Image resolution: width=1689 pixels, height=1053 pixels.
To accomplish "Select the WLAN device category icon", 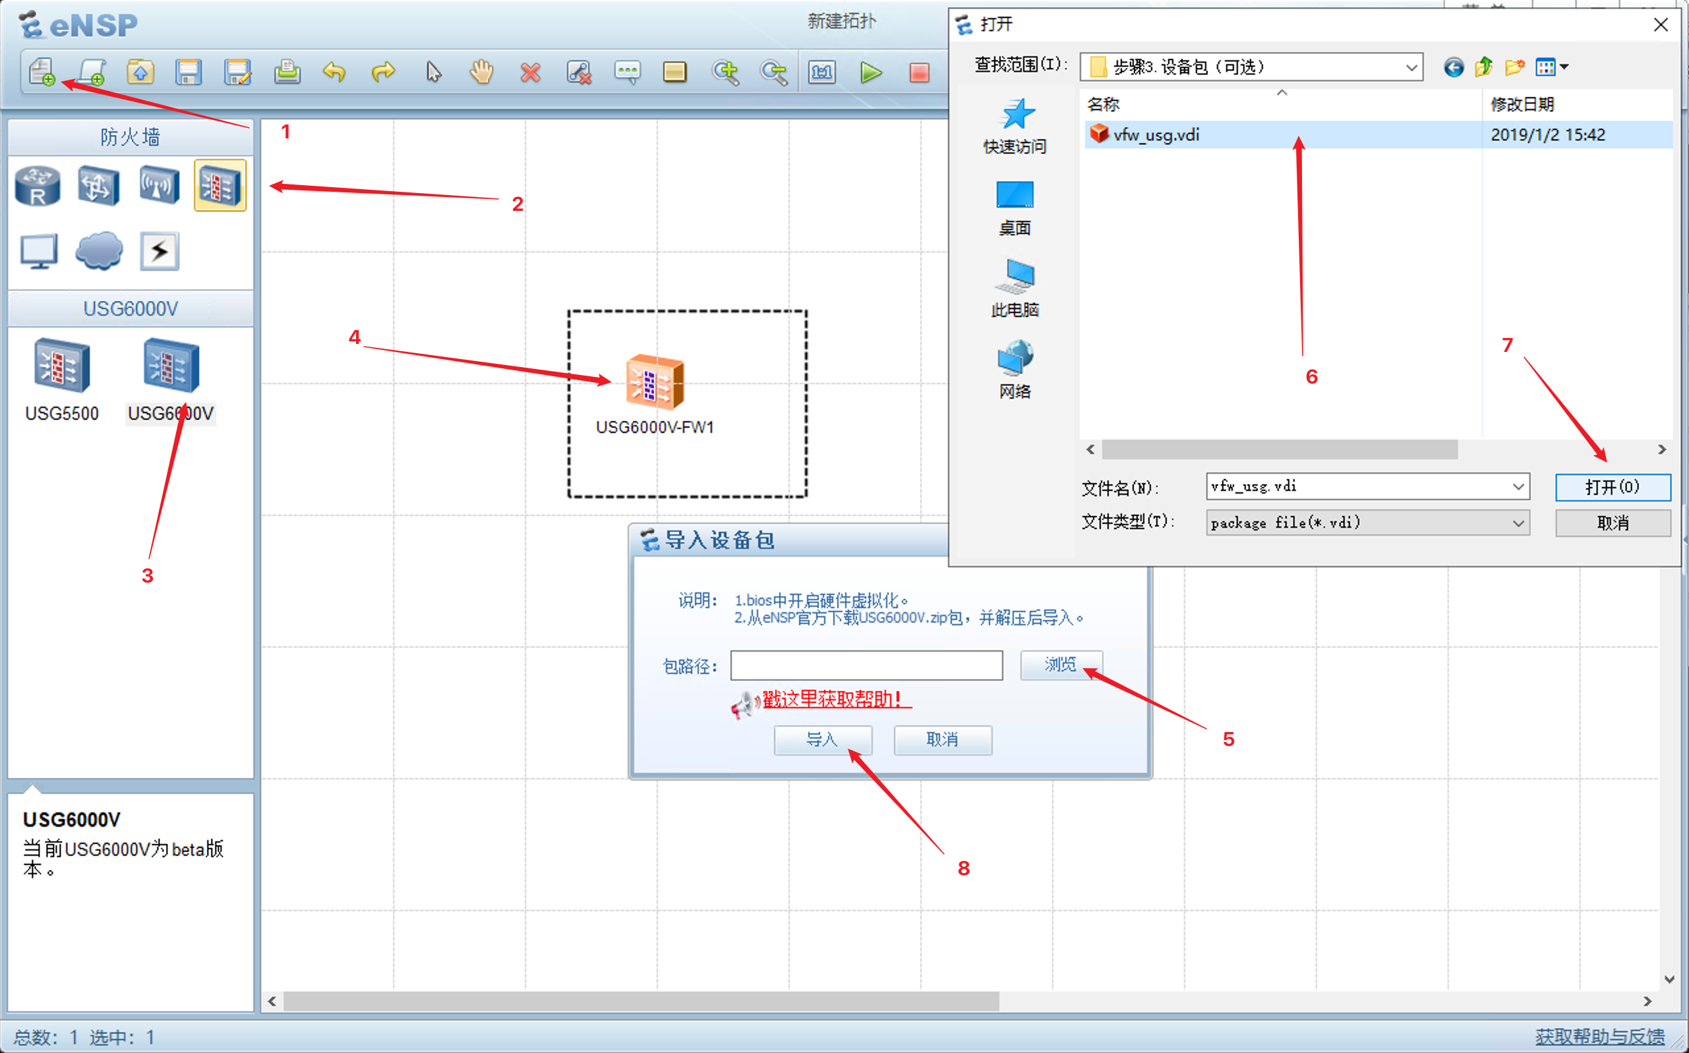I will (159, 185).
